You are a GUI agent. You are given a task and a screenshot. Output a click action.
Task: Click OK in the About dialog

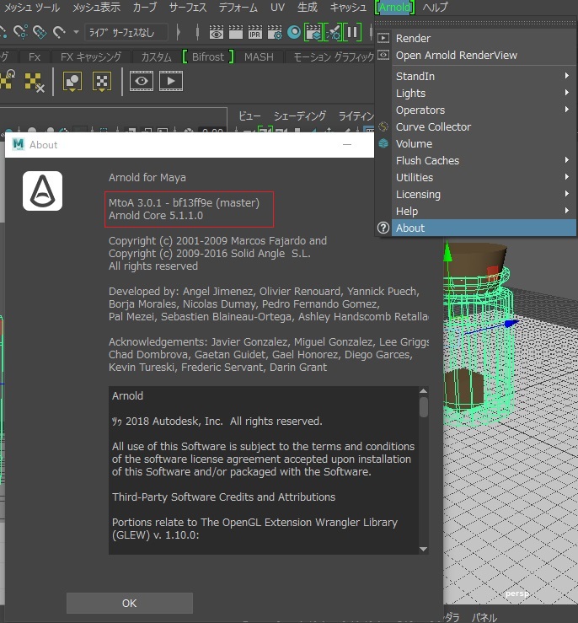(130, 603)
